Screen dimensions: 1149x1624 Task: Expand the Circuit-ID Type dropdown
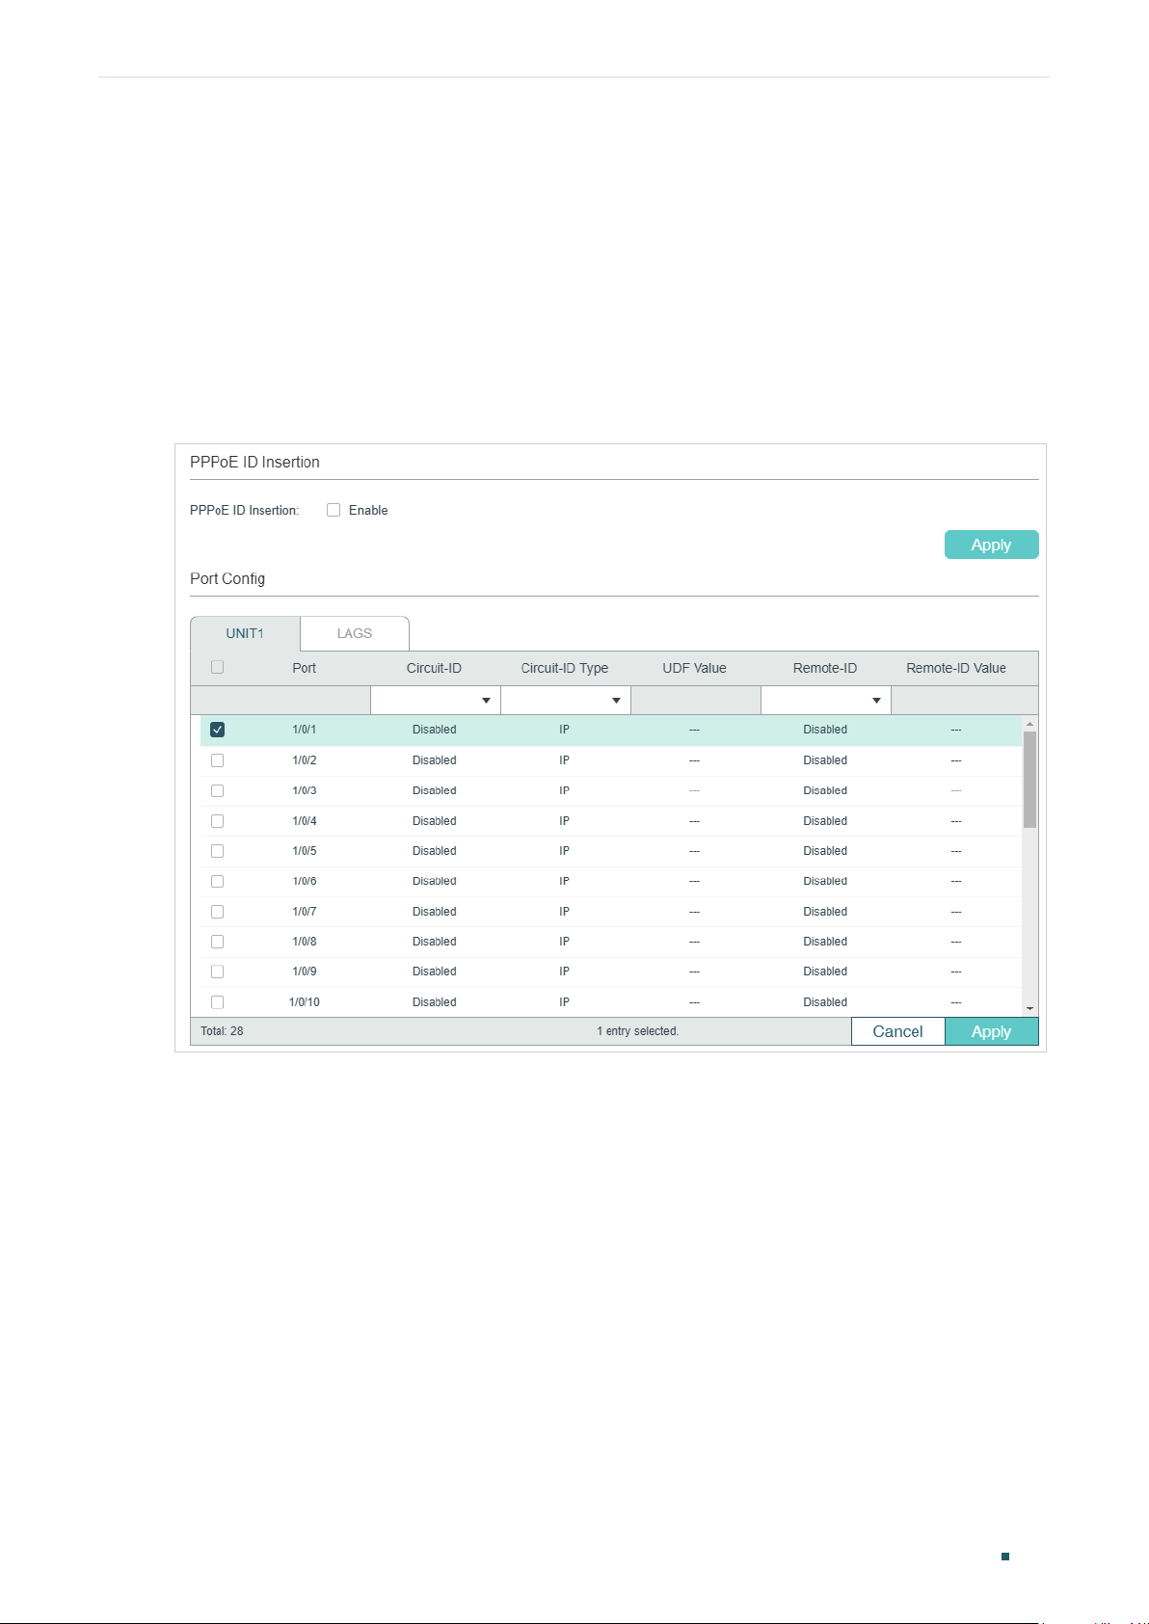click(x=566, y=701)
